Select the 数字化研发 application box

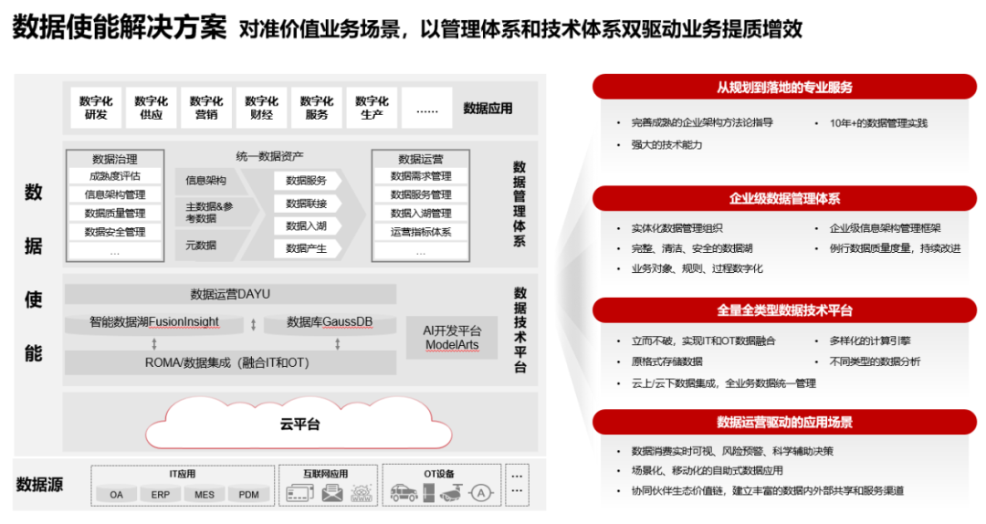click(96, 108)
